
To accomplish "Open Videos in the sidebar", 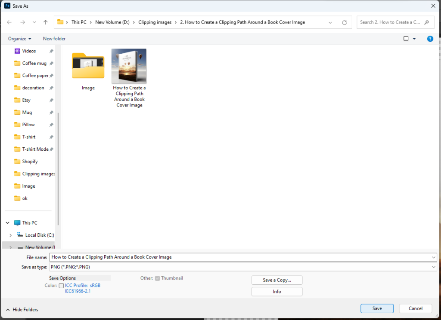I will click(x=29, y=51).
